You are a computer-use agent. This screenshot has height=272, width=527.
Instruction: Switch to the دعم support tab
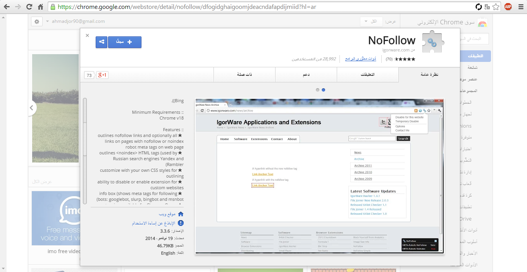(x=306, y=75)
